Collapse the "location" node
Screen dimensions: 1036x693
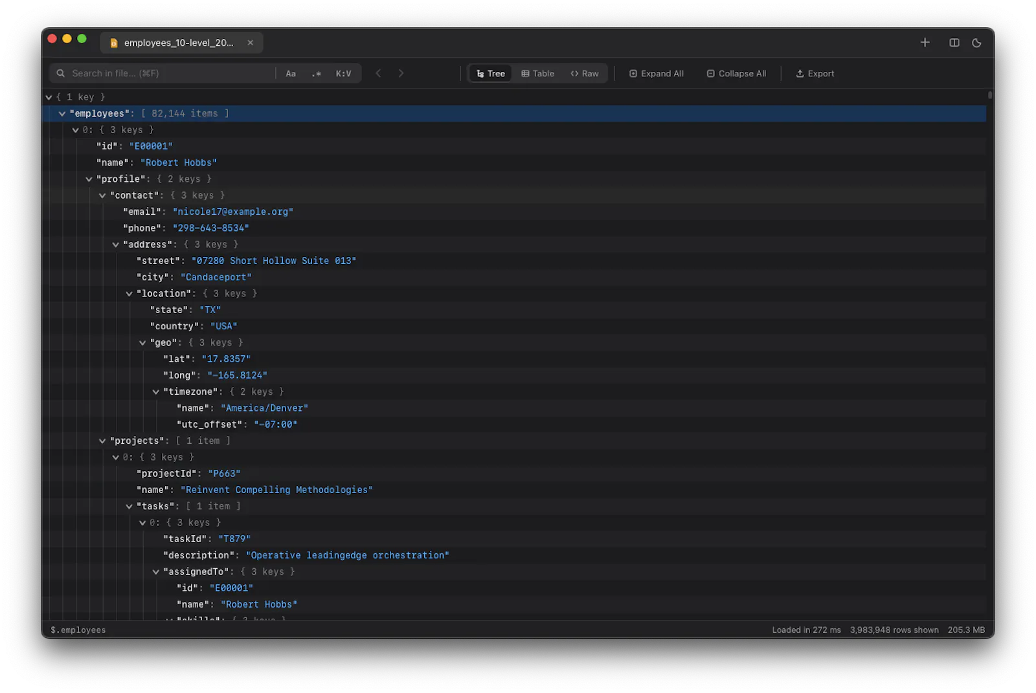[x=129, y=294]
